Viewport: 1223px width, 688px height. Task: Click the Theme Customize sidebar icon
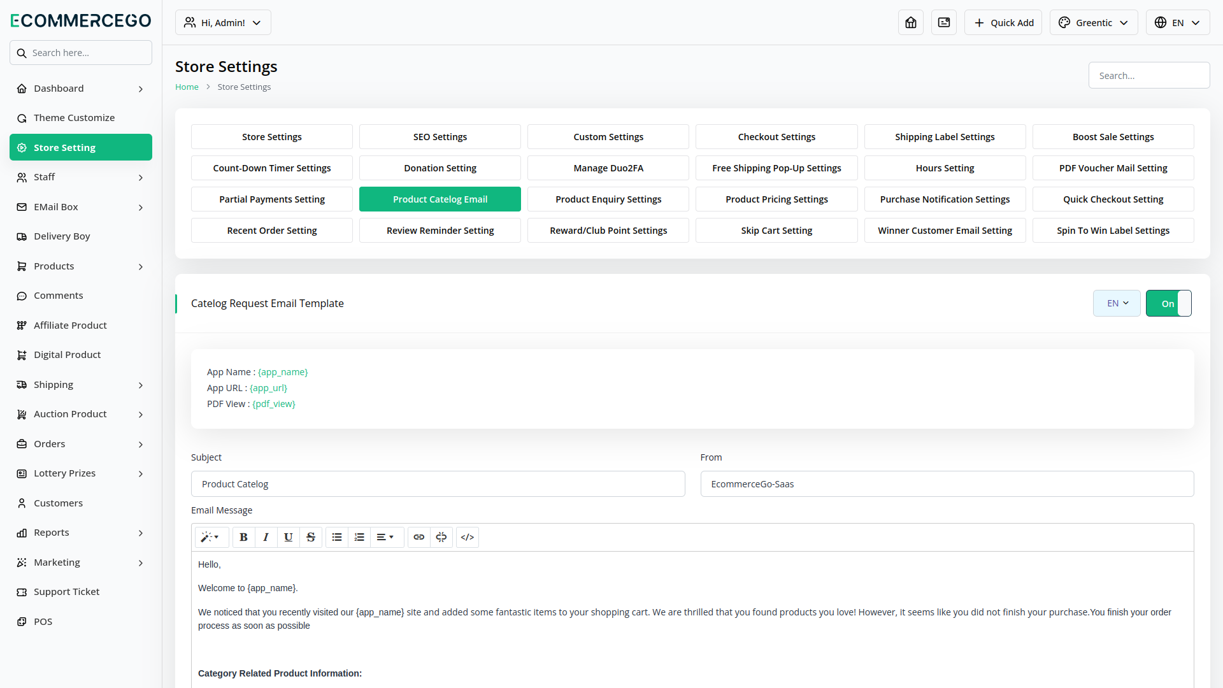22,118
